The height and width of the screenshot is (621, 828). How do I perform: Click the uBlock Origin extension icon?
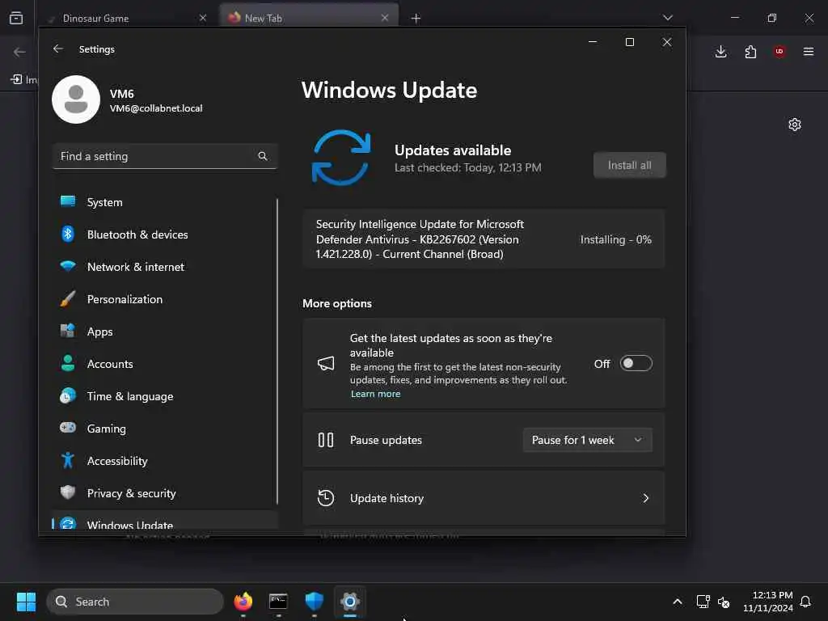click(779, 51)
